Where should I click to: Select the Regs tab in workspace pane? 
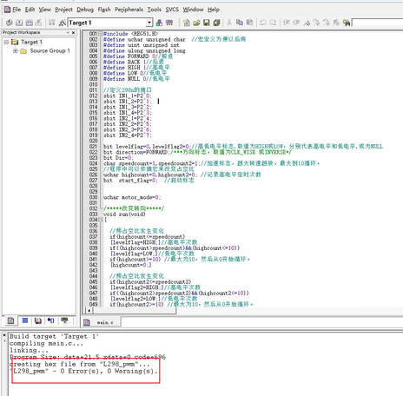click(x=25, y=320)
